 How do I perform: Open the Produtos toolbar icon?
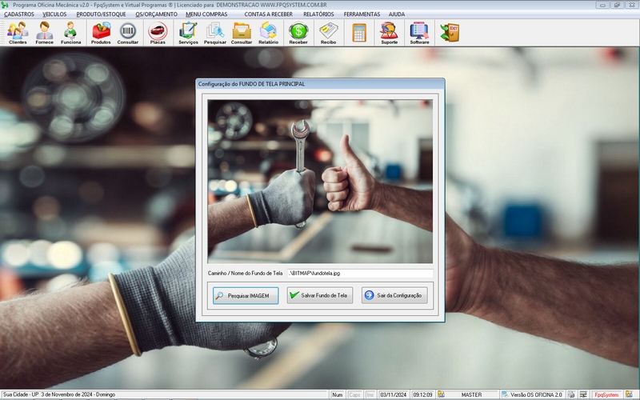pos(101,33)
